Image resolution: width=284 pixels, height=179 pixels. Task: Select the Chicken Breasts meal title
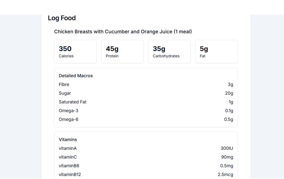pos(123,32)
